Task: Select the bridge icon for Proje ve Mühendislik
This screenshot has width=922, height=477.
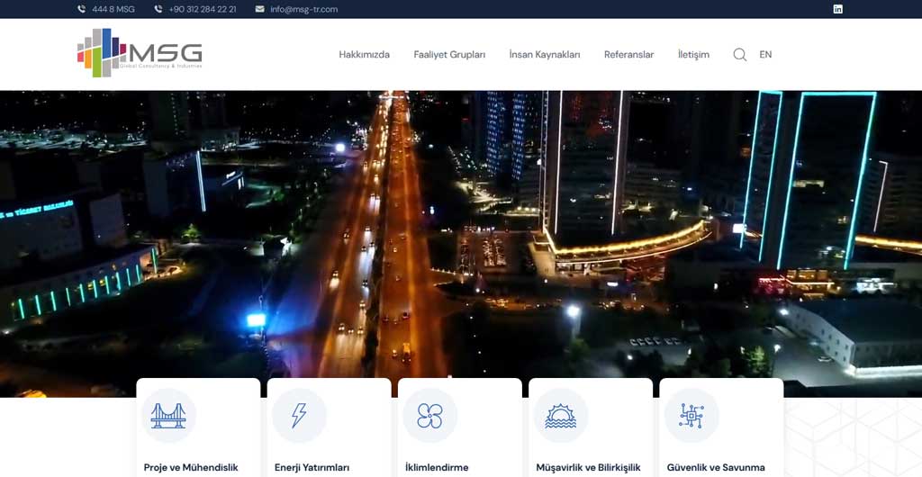Action: coord(168,415)
